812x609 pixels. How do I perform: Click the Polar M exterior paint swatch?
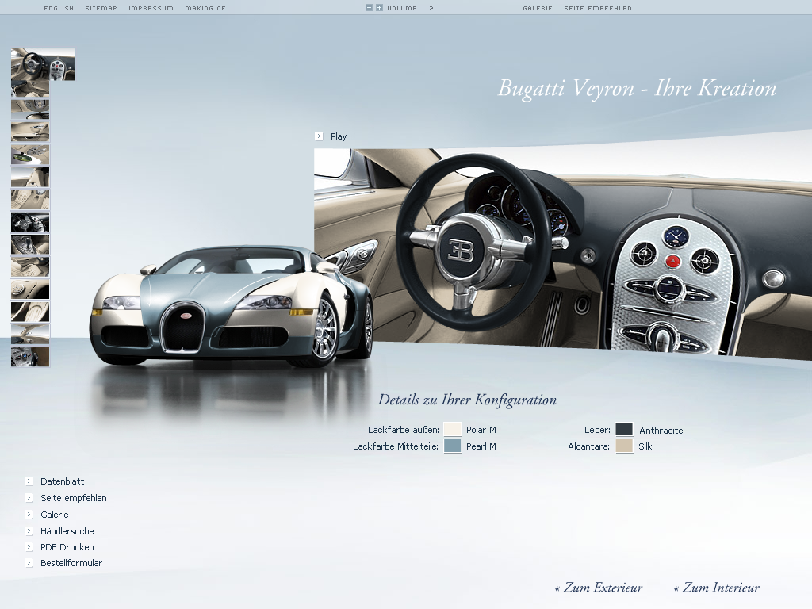pyautogui.click(x=453, y=430)
